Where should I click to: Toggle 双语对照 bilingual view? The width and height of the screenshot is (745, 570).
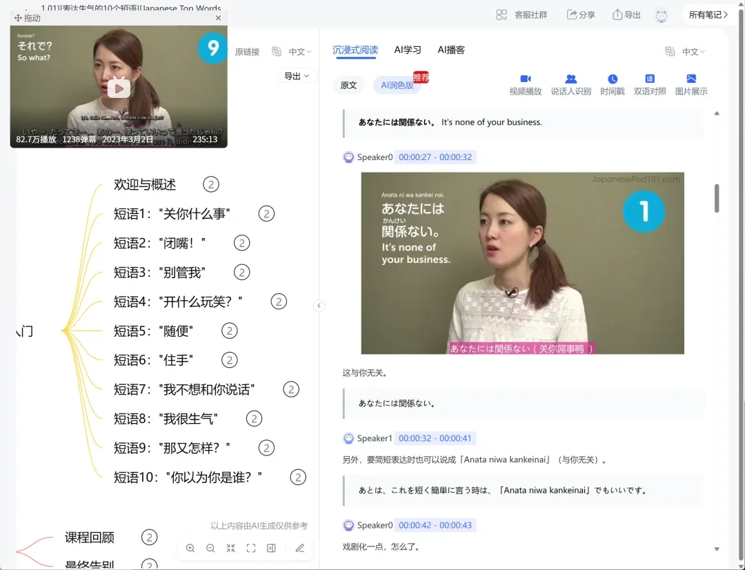click(650, 85)
